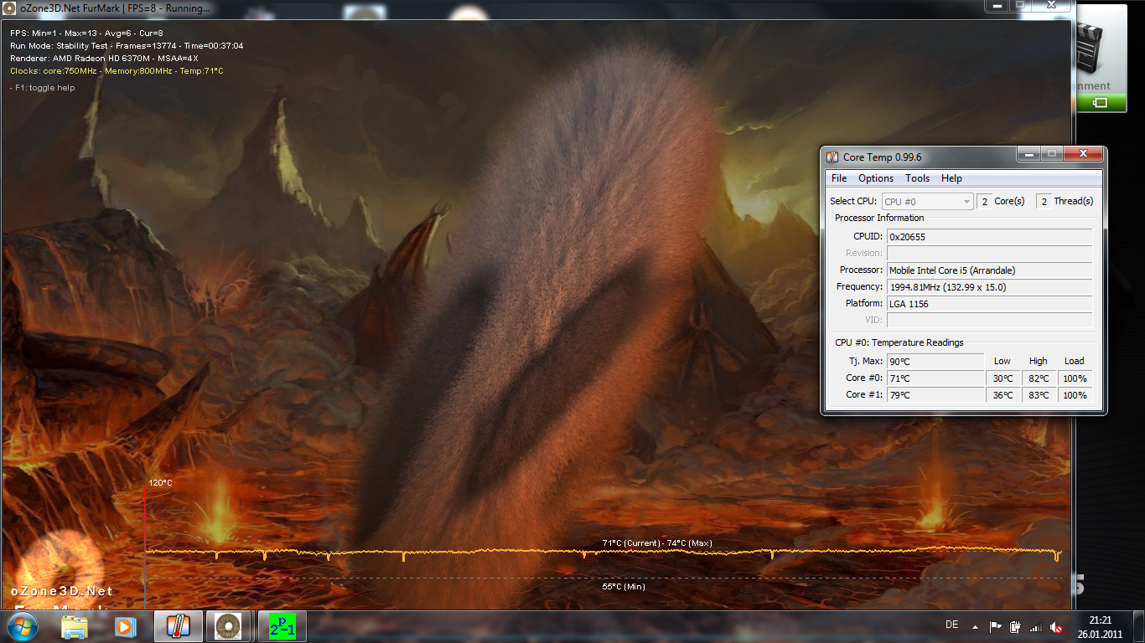Click the Core #0 high value 82°C
1145x643 pixels.
click(1039, 378)
